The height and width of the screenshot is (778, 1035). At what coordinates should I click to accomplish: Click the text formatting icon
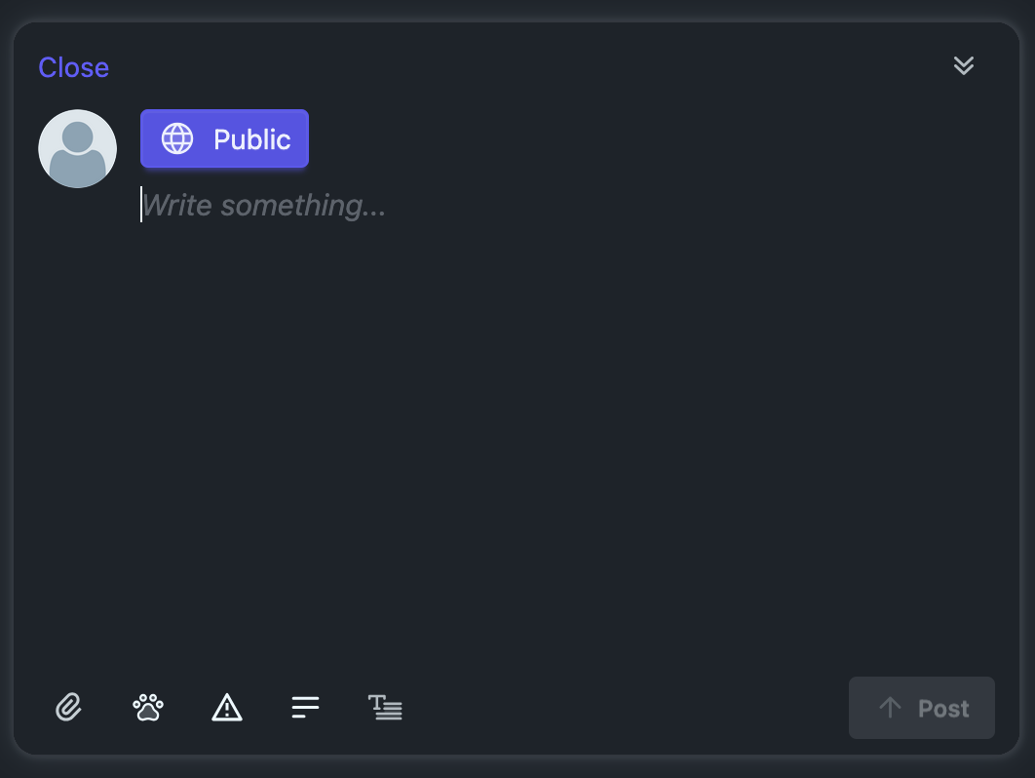(x=385, y=707)
